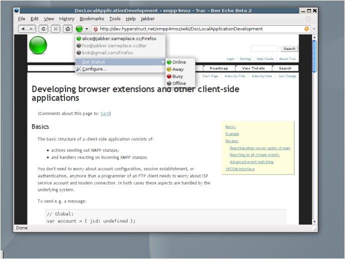Select foo@jabber.sameplace.cc/Bar account
This screenshot has height=259, width=345.
click(x=120, y=45)
